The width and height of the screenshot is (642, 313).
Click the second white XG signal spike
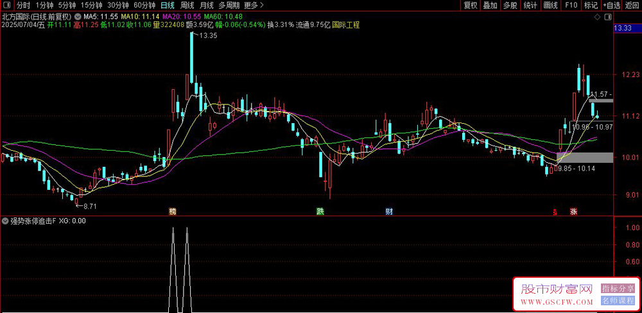point(187,269)
